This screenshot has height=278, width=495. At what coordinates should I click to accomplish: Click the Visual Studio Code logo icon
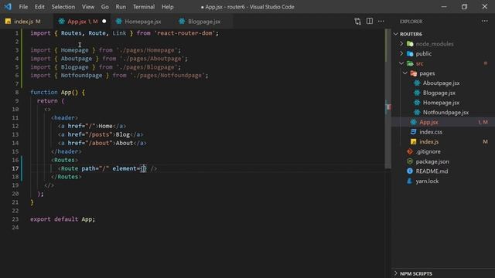(8, 7)
